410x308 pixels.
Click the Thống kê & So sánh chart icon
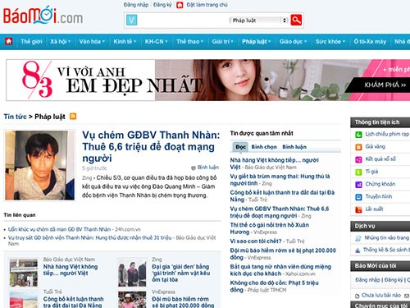click(358, 250)
